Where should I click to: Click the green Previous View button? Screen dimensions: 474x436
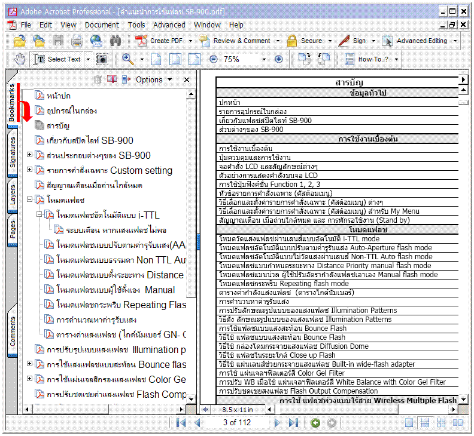pyautogui.click(x=315, y=423)
